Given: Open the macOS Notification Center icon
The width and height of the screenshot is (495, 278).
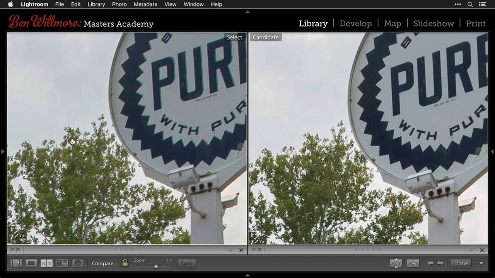Looking at the screenshot, I should [x=482, y=4].
